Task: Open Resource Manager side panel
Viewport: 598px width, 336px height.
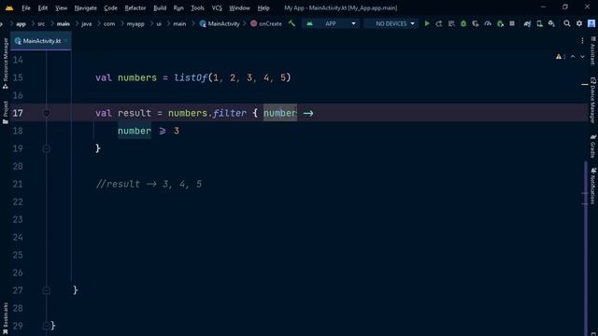Action: (x=6, y=63)
